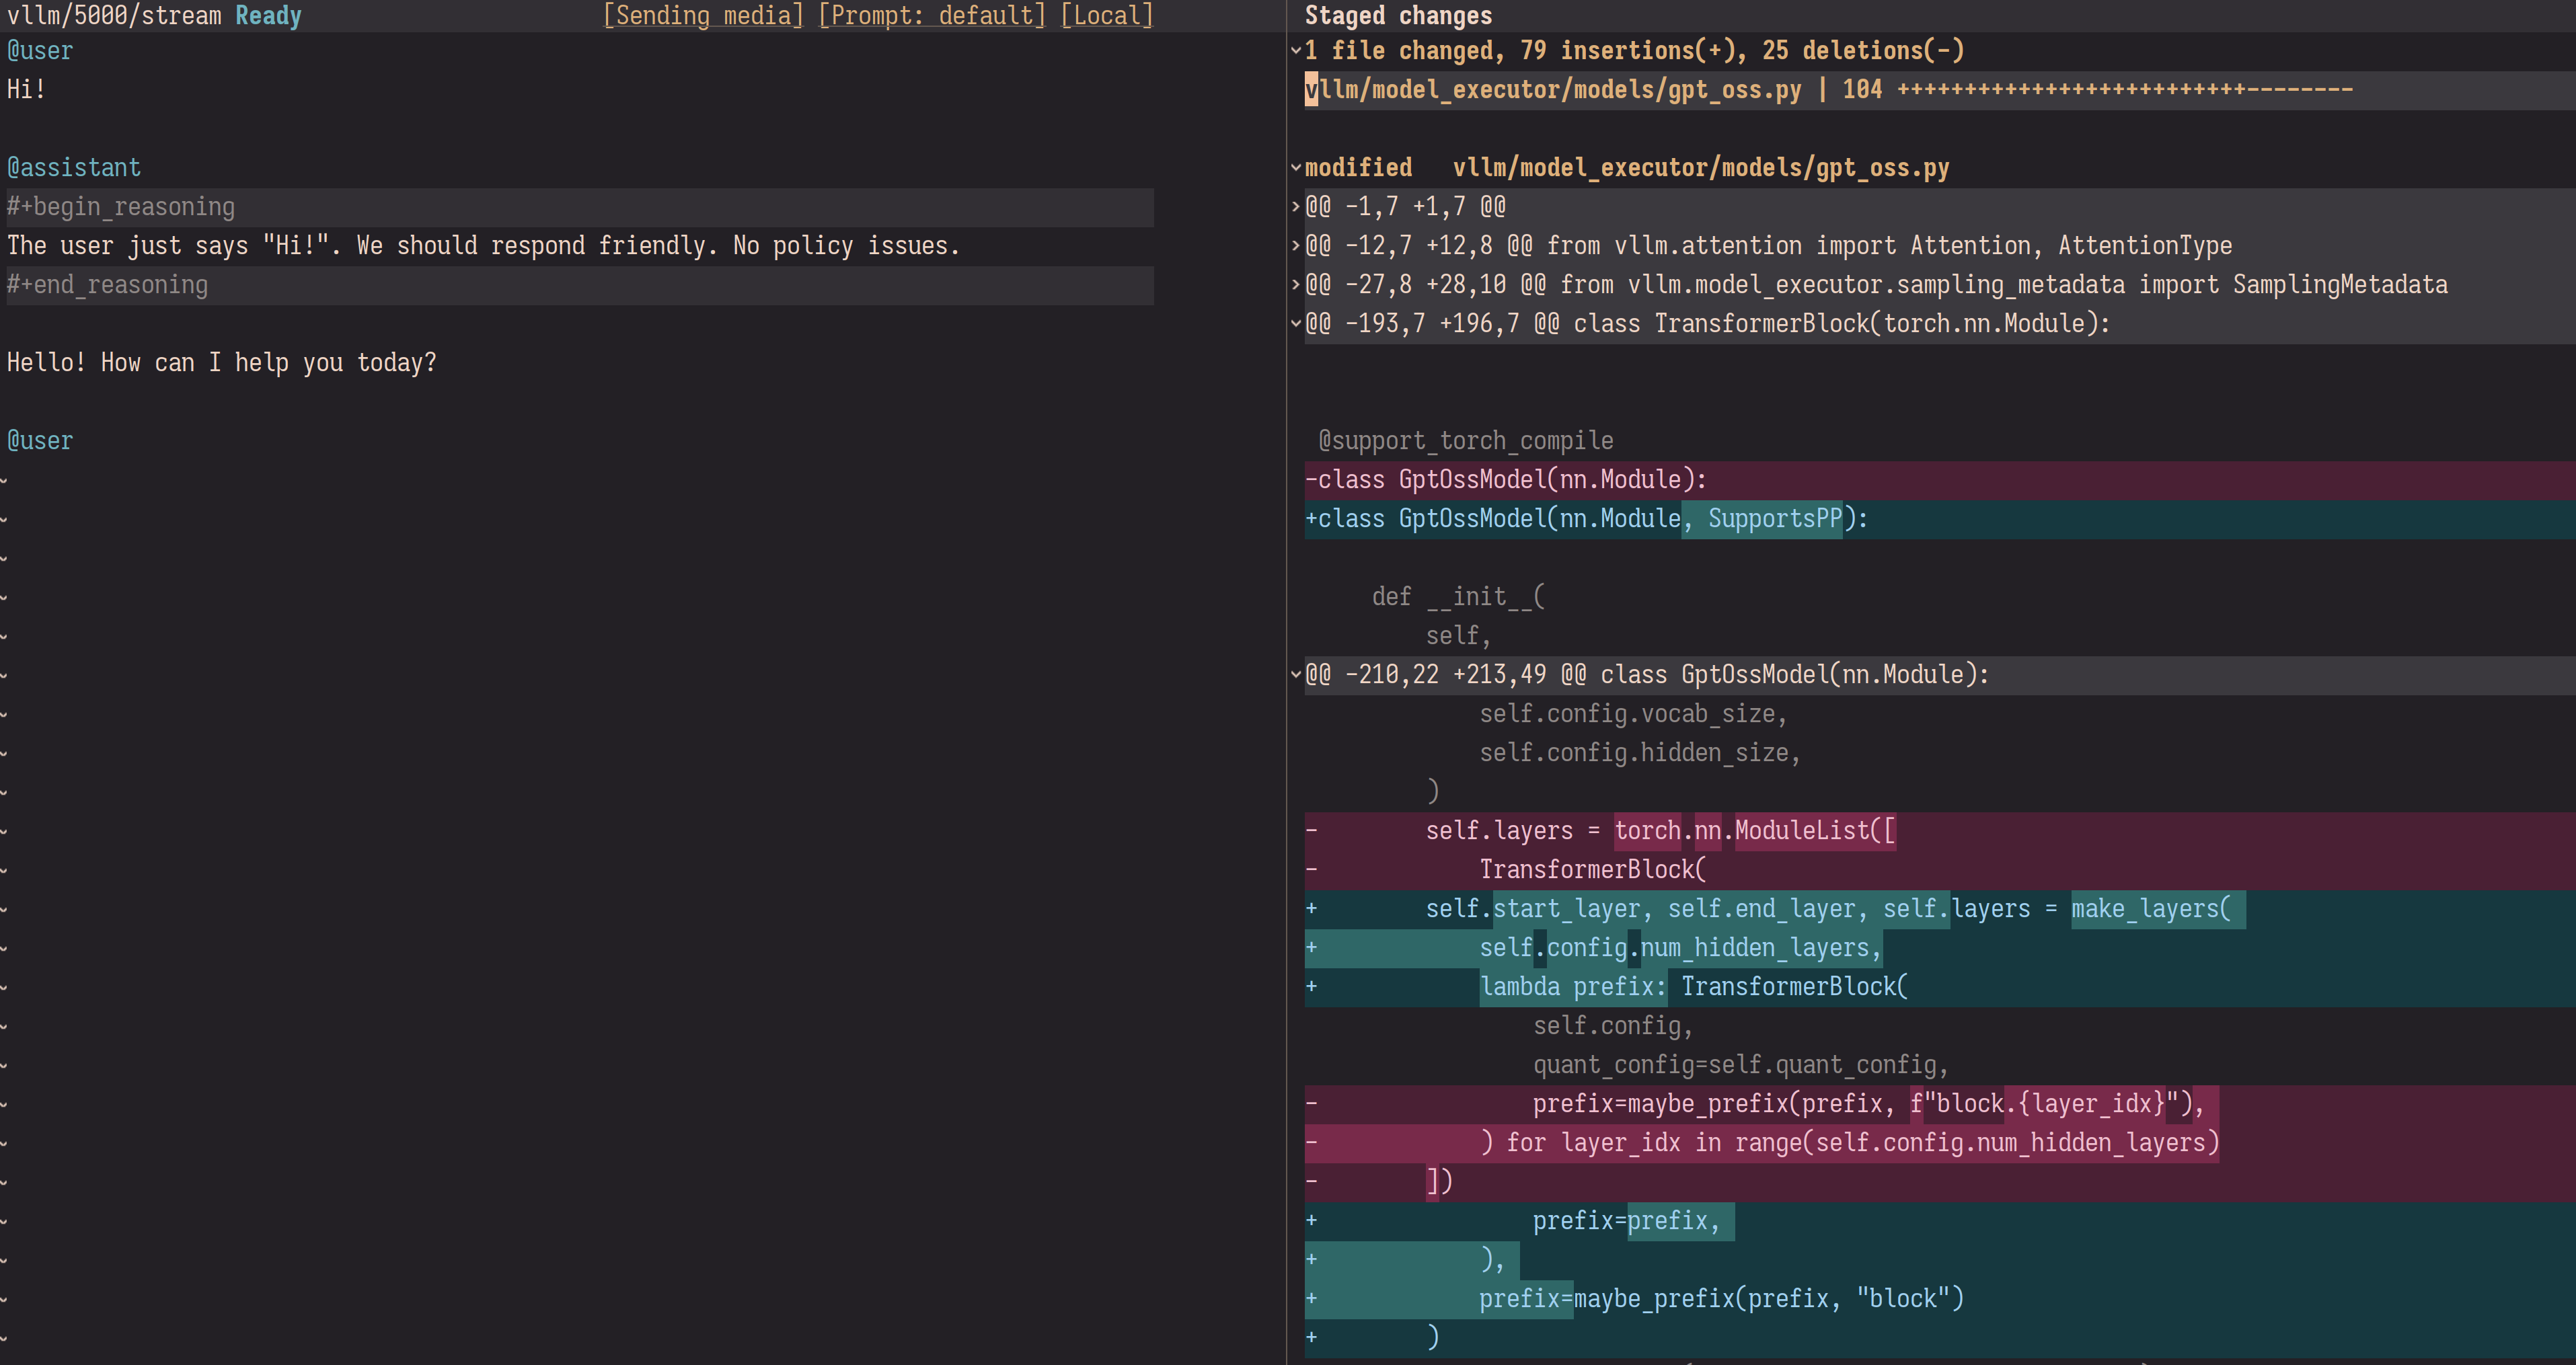
Task: Click the modified file path heading
Action: 1700,167
